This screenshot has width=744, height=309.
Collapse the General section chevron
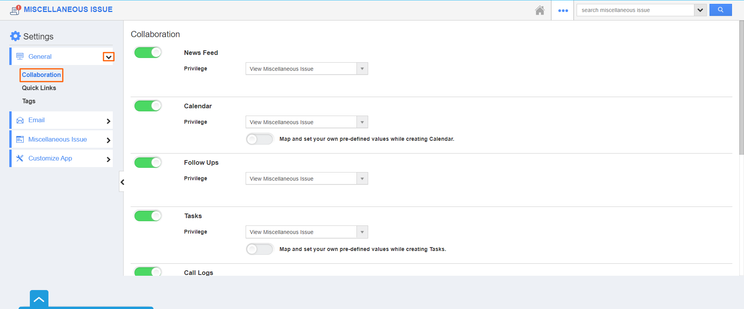(108, 57)
